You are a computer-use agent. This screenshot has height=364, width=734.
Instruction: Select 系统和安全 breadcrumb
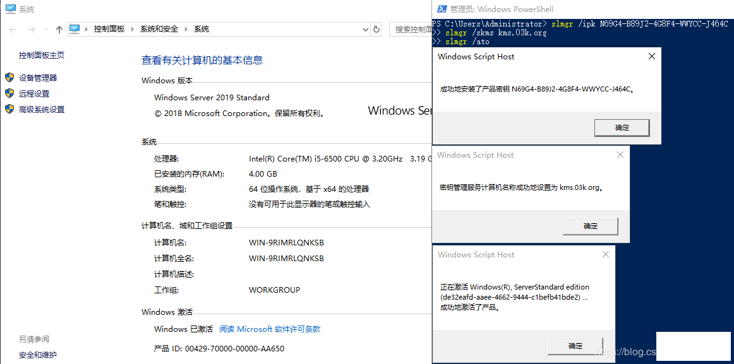(x=159, y=29)
